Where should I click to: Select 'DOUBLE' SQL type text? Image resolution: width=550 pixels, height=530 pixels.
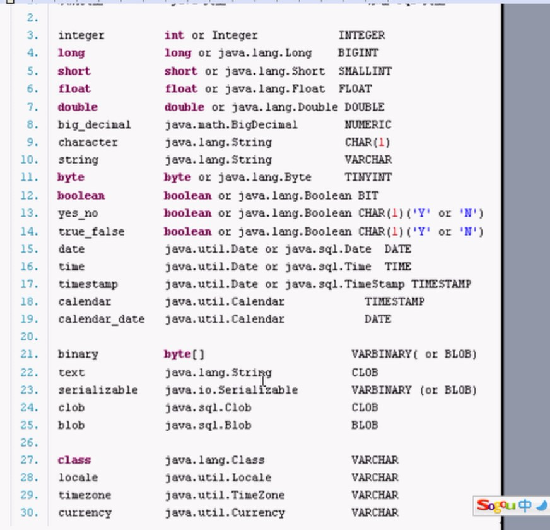(365, 107)
